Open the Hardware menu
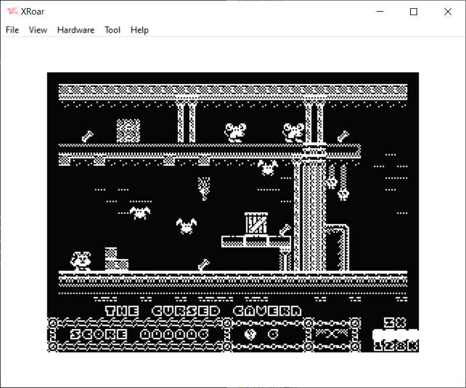Image resolution: width=466 pixels, height=388 pixels. click(76, 30)
